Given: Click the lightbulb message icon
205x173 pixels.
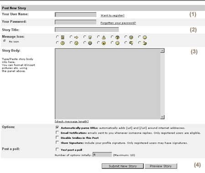Looking at the screenshot, I should (90, 37).
